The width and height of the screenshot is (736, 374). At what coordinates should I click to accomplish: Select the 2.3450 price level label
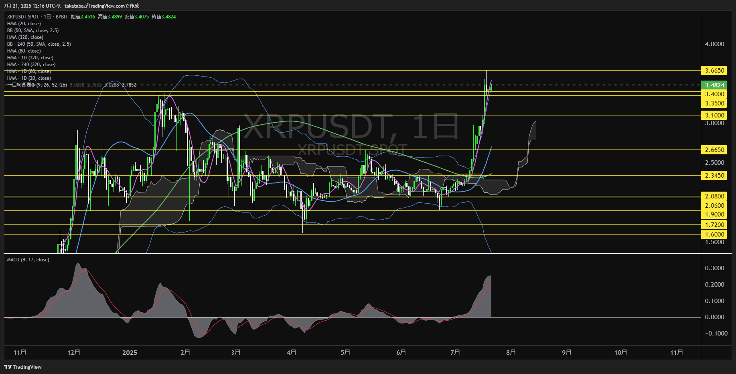pos(714,176)
